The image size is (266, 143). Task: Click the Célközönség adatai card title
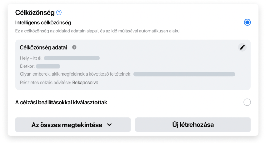click(x=43, y=47)
